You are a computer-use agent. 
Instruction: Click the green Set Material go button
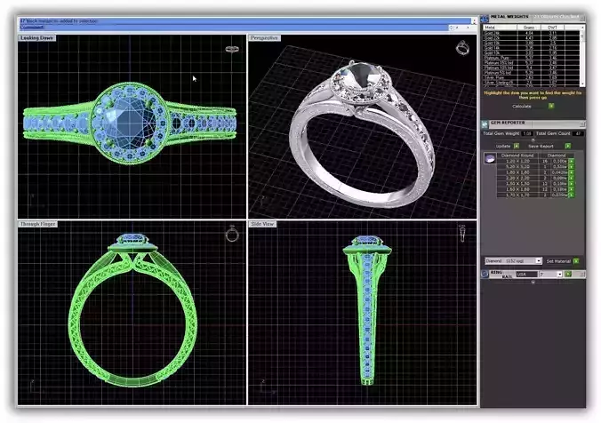click(576, 261)
